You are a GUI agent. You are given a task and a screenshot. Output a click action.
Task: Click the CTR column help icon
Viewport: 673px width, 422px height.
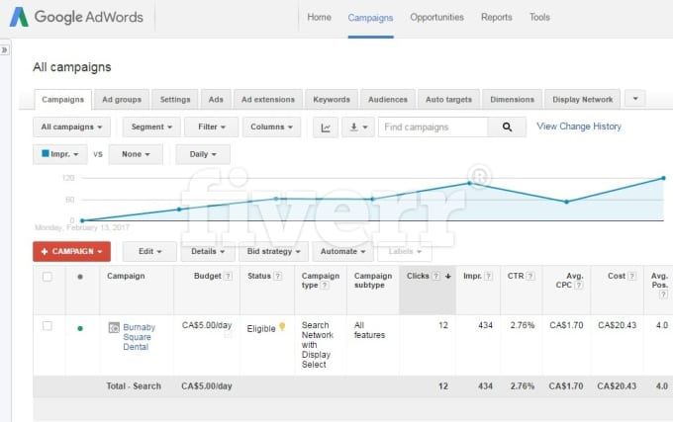tap(530, 277)
